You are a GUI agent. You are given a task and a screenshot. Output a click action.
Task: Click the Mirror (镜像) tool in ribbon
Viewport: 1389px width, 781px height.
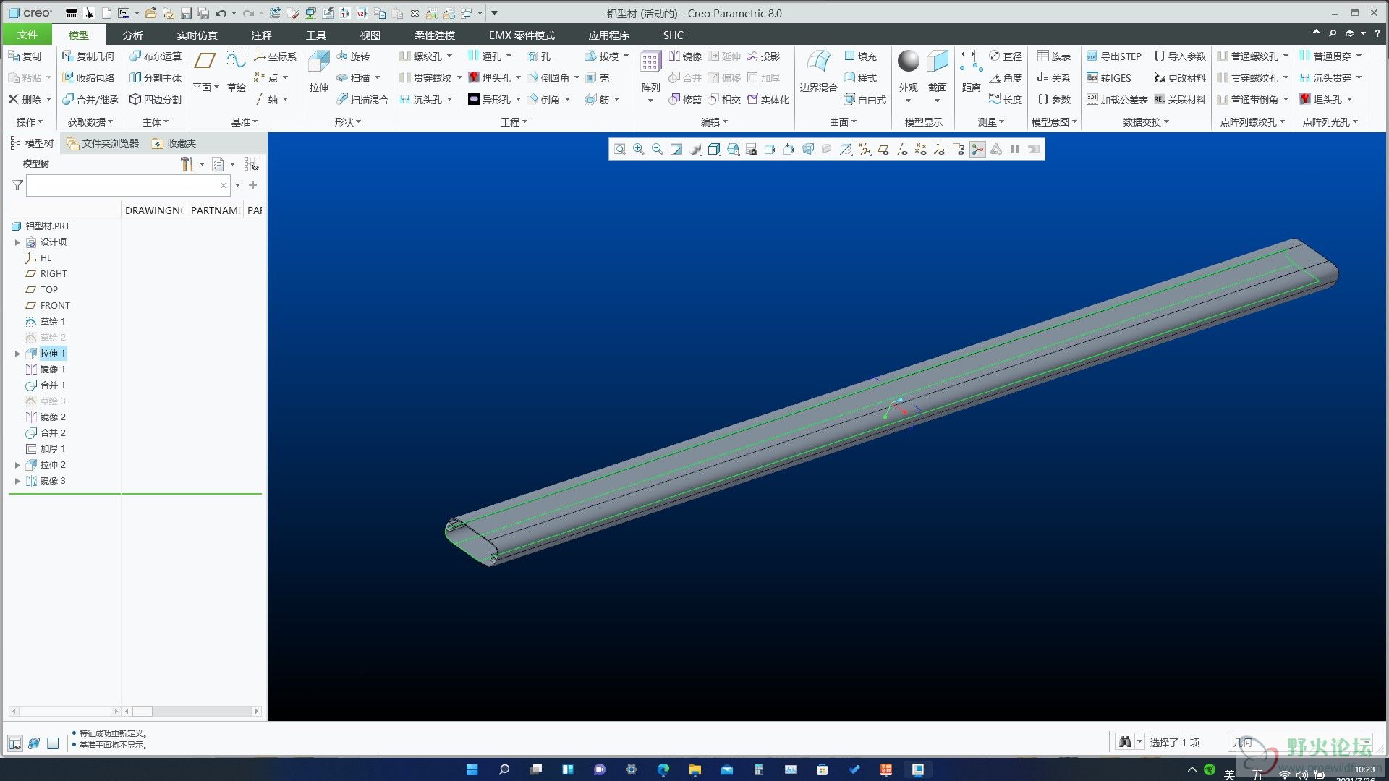[685, 56]
